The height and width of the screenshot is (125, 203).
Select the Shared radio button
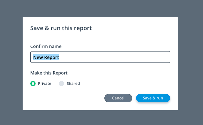point(61,84)
